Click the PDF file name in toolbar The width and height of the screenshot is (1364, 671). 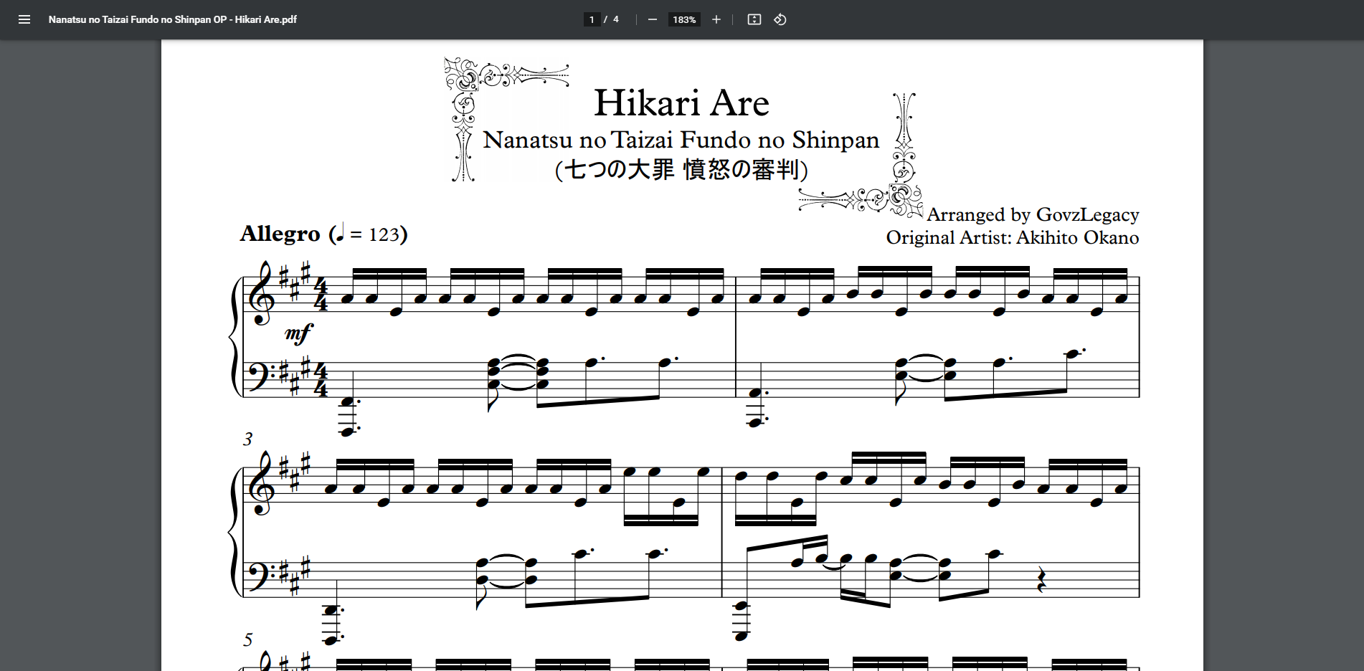click(x=172, y=19)
